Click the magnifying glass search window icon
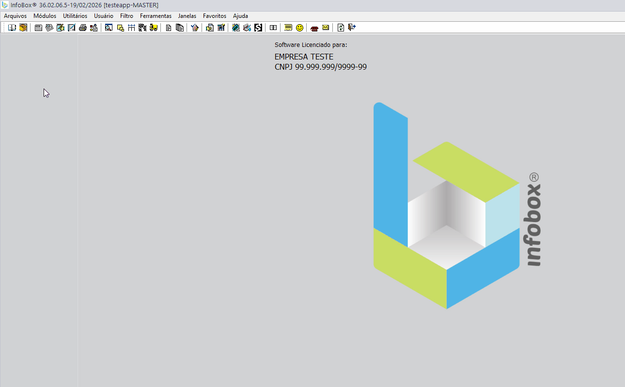 click(x=109, y=28)
